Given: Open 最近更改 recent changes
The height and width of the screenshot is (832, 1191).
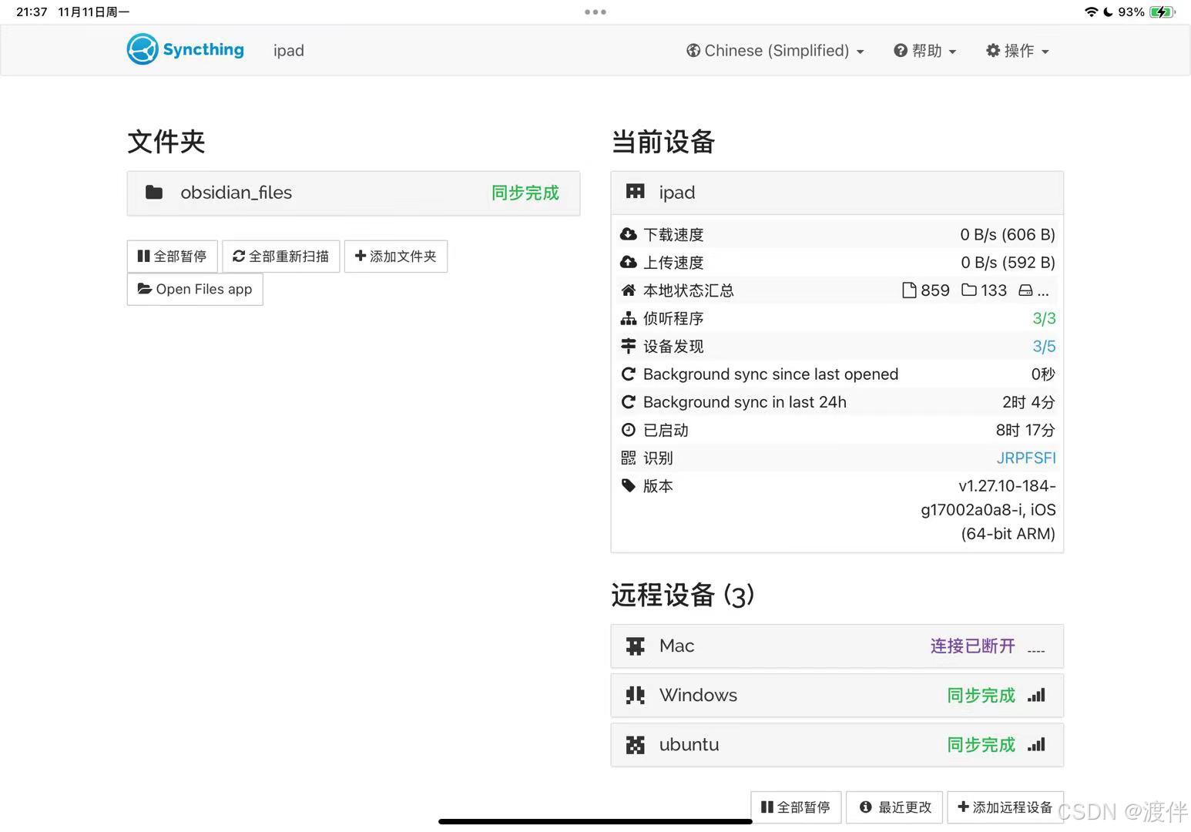Looking at the screenshot, I should [894, 807].
